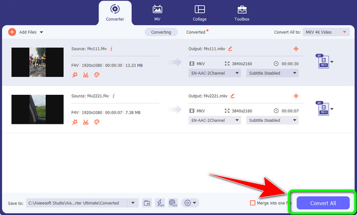Click the Add Files plus icon
The image size is (357, 215).
[x=12, y=32]
